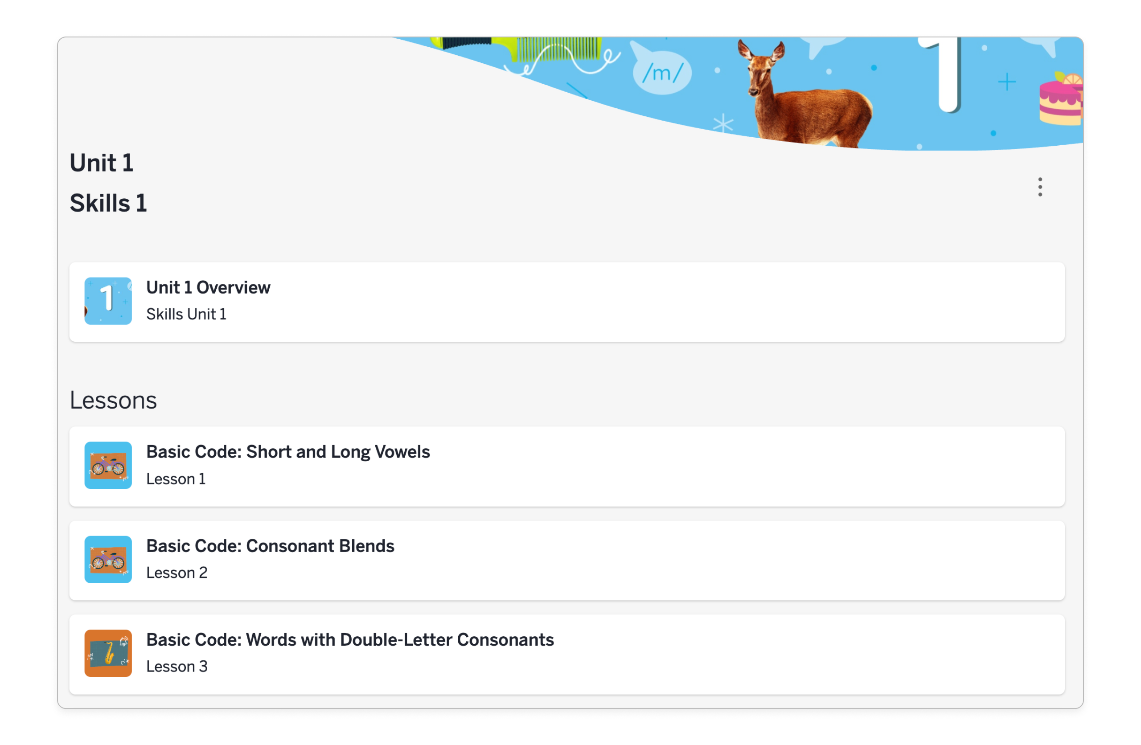
Task: Click the Skills 1 heading
Action: pos(108,203)
